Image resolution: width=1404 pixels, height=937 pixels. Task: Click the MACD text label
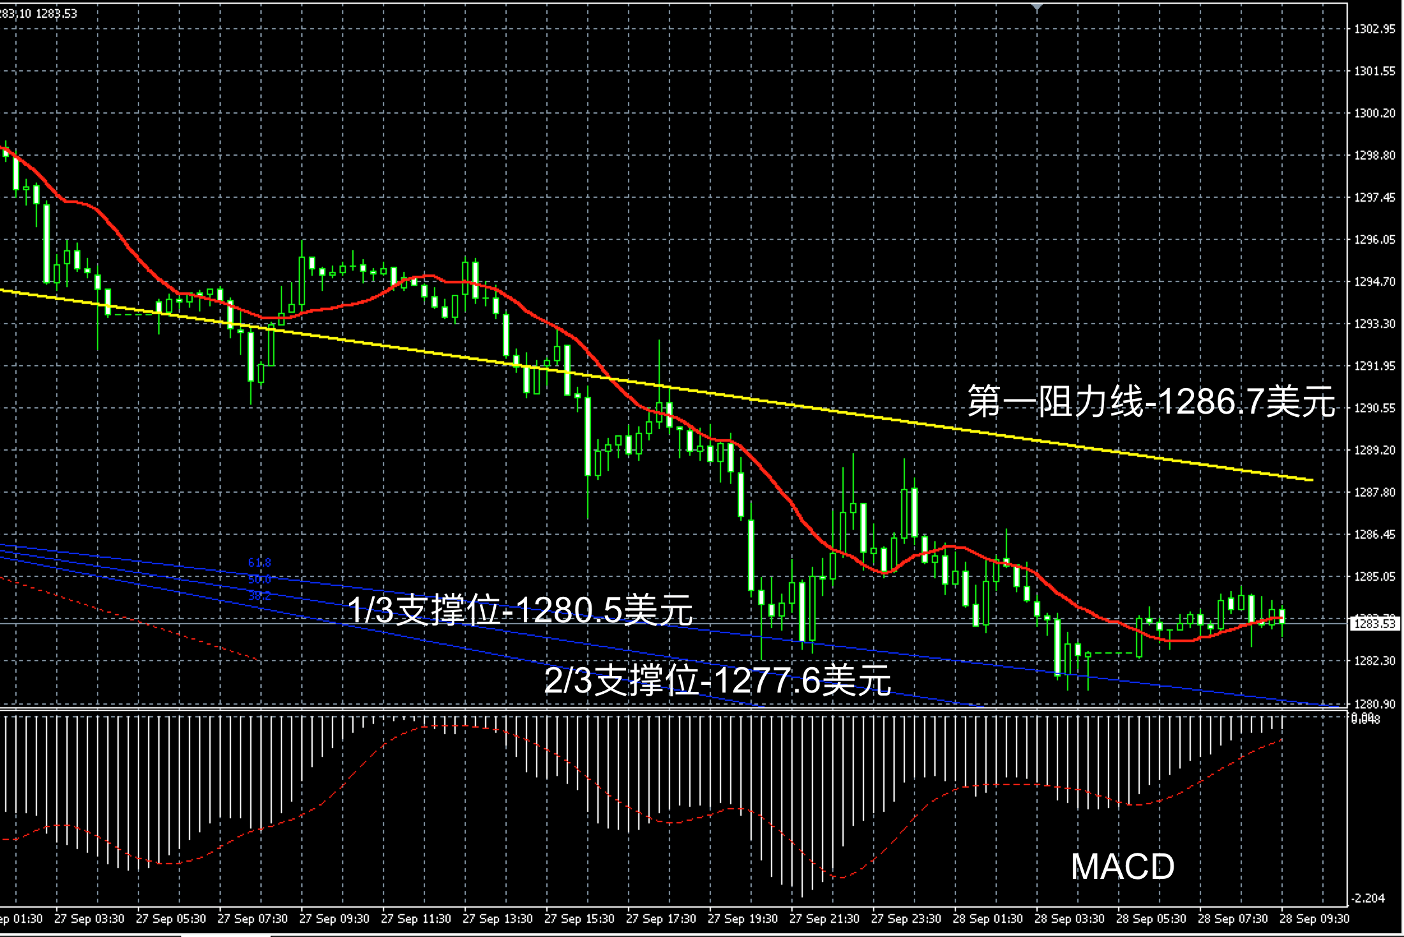click(x=1122, y=866)
